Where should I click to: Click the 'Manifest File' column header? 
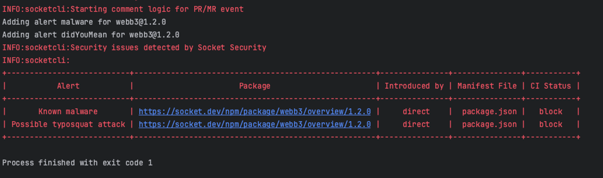pyautogui.click(x=487, y=86)
